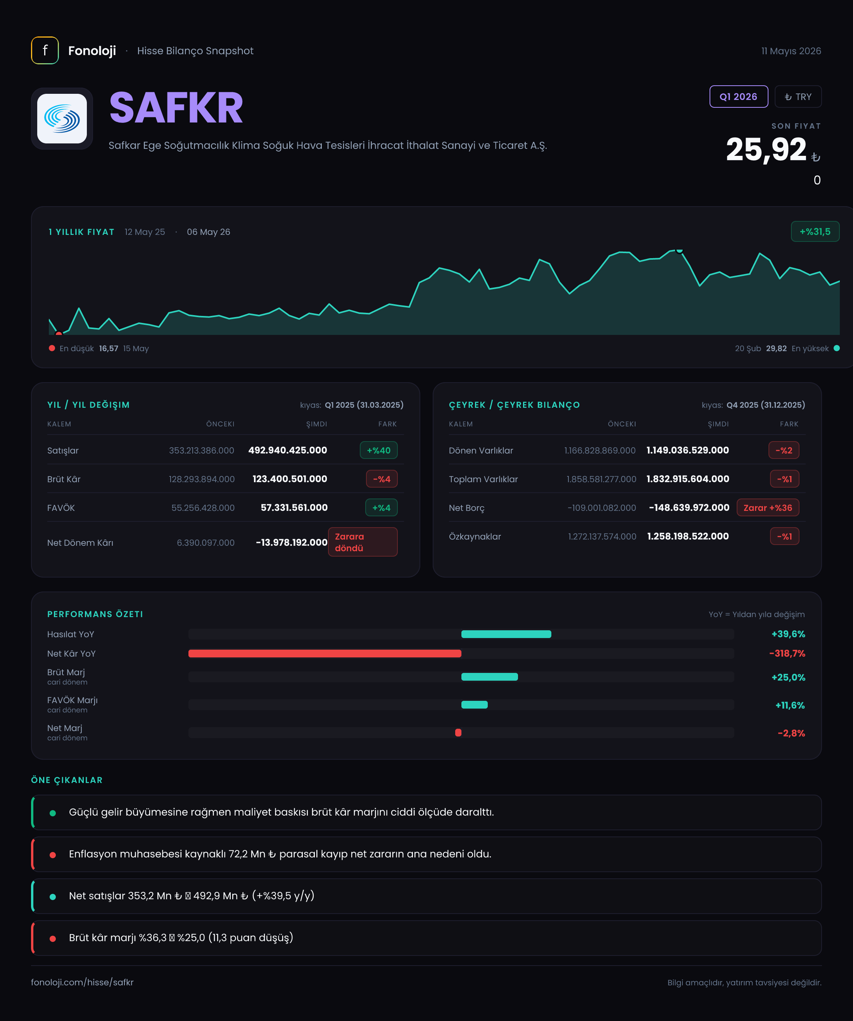Click the red lowest price marker on chart
This screenshot has width=853, height=1021.
[x=59, y=333]
